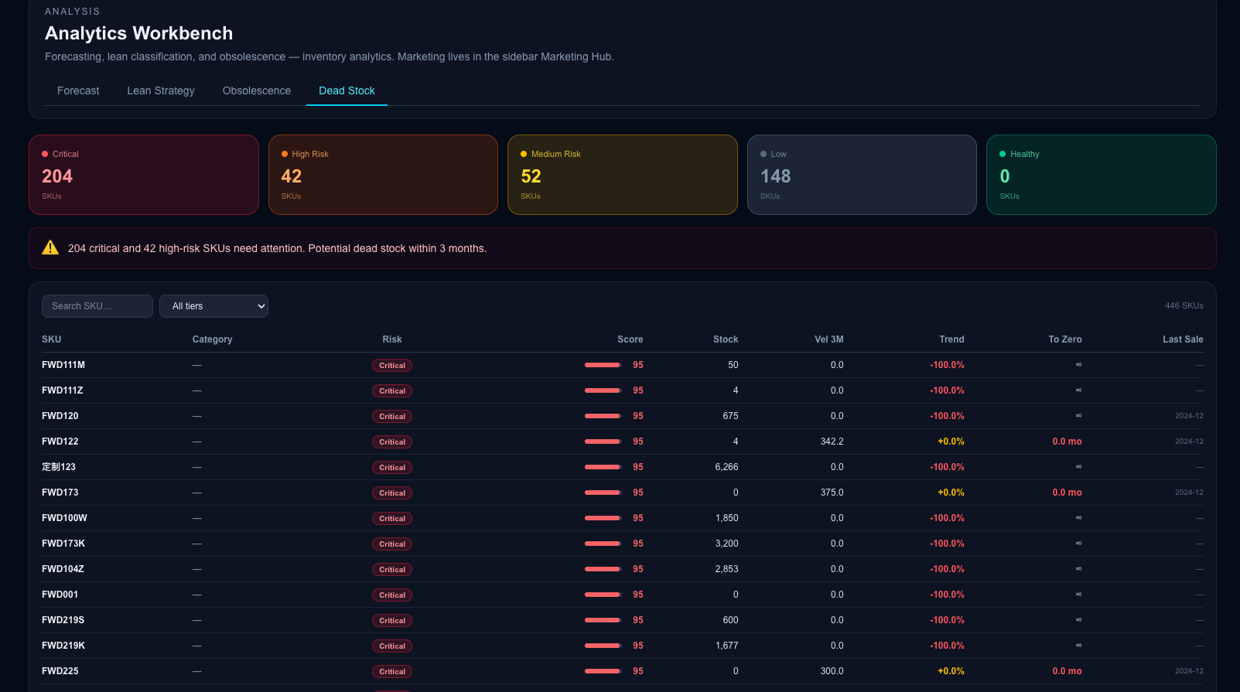Click the Risk column header
1240x692 pixels.
pos(392,339)
